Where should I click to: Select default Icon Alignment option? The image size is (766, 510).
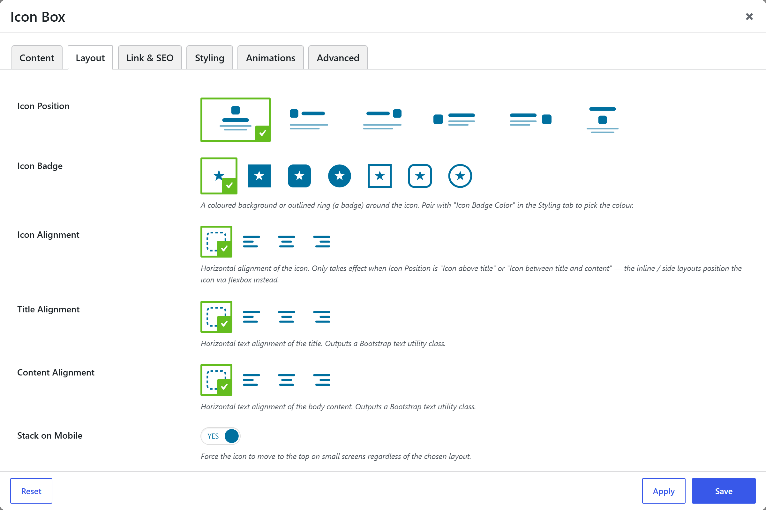(216, 242)
